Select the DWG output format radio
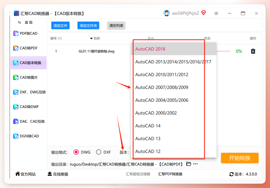The height and width of the screenshot is (188, 270). [x=76, y=152]
